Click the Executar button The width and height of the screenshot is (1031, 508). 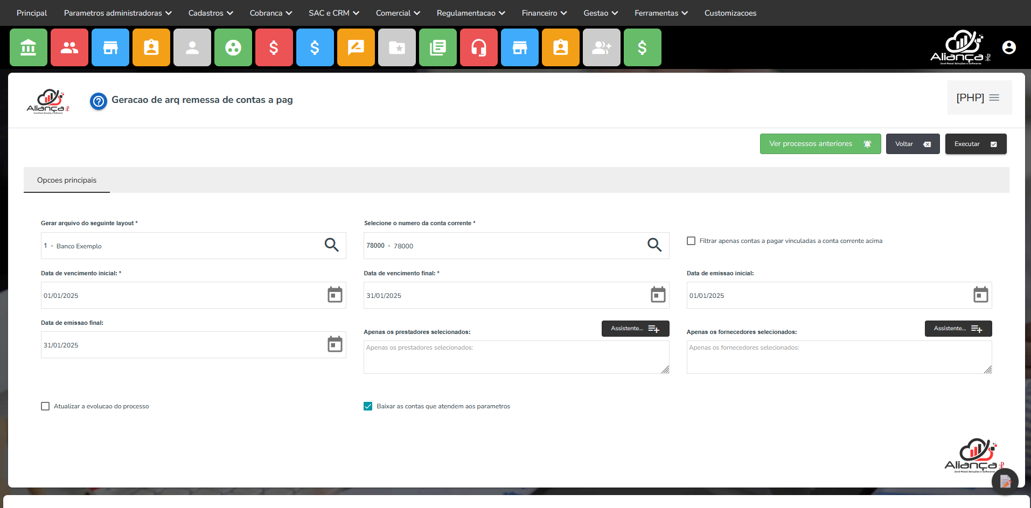click(975, 144)
